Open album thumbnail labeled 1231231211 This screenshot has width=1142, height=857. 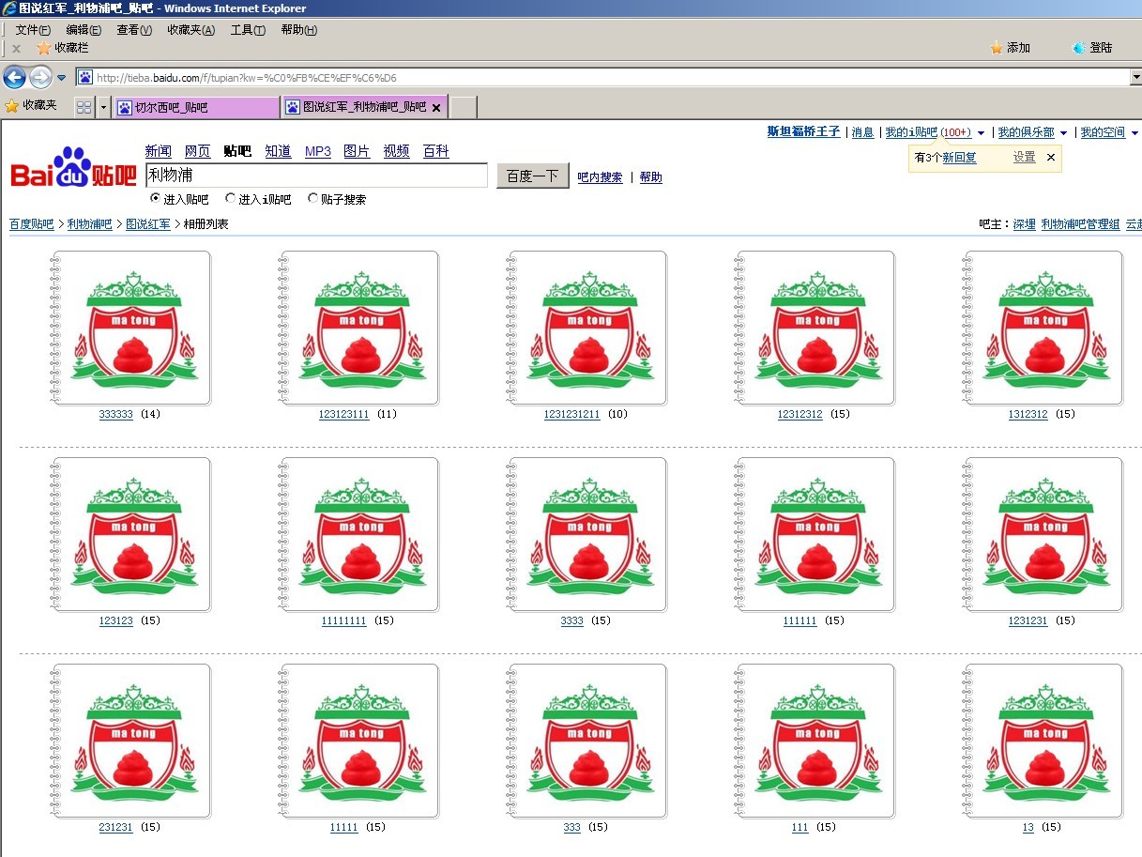587,328
